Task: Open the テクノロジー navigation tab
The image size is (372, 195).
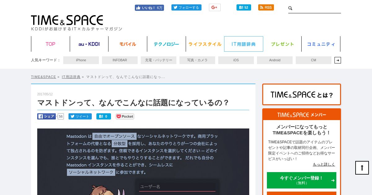Action: coord(166,44)
